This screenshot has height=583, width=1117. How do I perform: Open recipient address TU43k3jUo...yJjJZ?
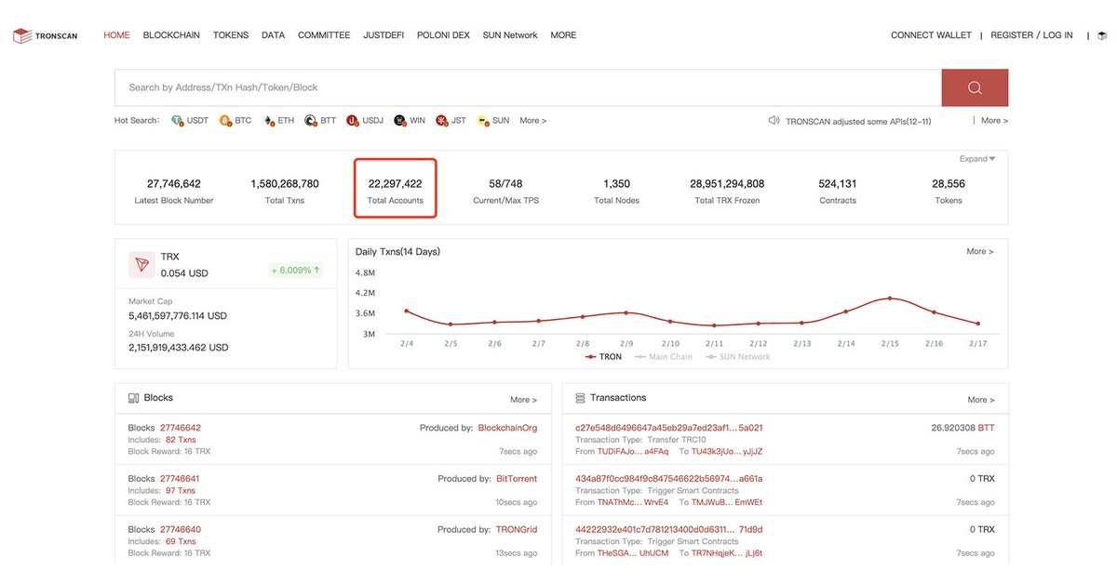click(x=727, y=452)
